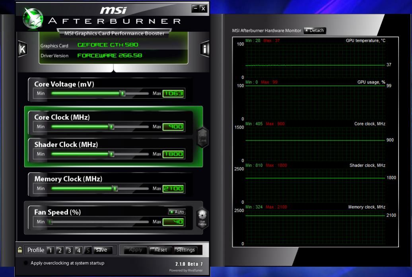Toggle the profile lock padlock icon

(20, 250)
